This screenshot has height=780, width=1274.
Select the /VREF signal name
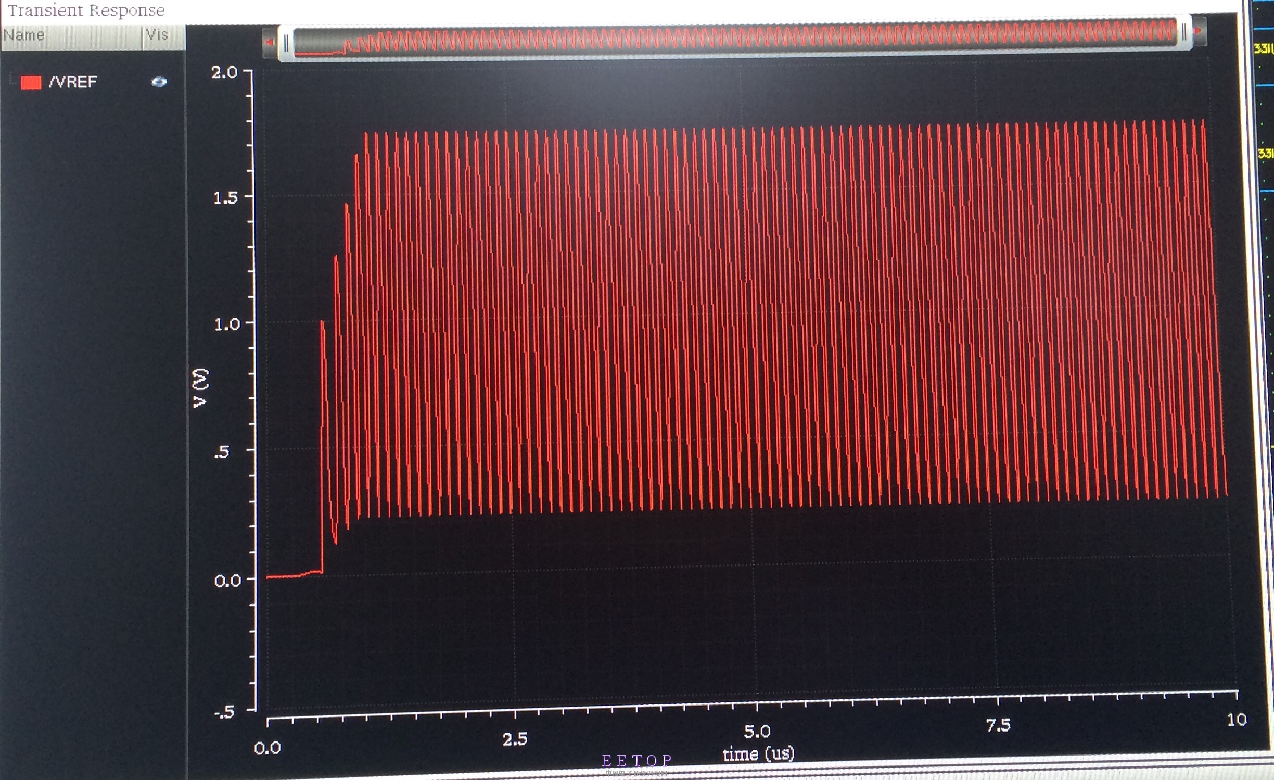[72, 82]
